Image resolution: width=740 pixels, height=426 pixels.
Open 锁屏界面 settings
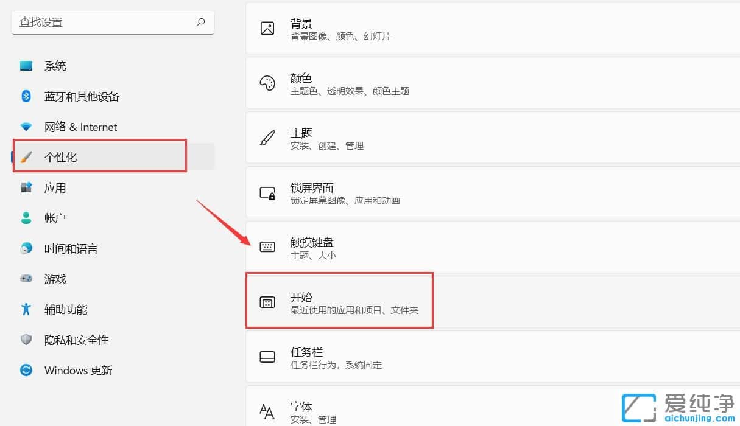(x=493, y=192)
